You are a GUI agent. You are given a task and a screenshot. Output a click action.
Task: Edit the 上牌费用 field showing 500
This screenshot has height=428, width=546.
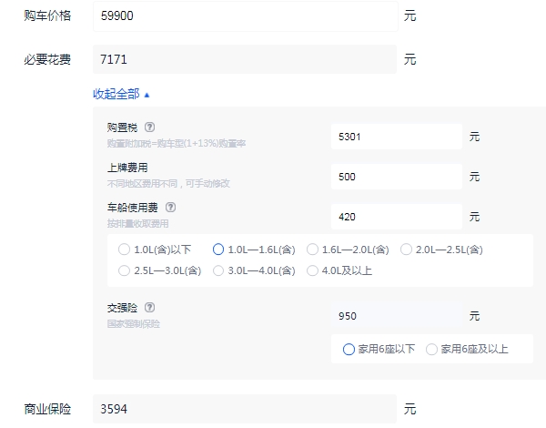(x=397, y=177)
